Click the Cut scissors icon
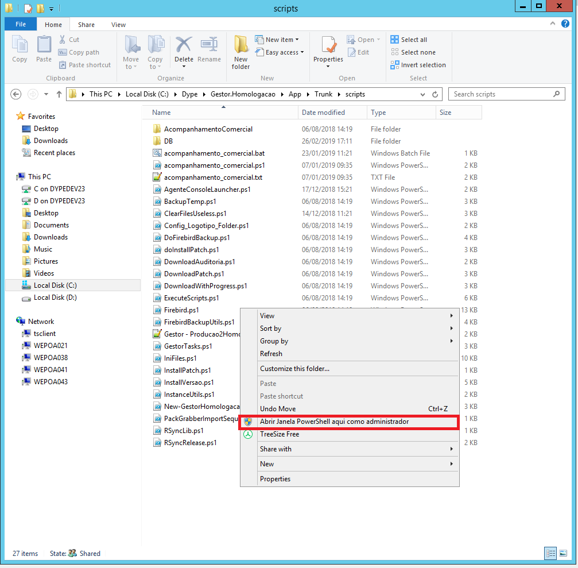The height and width of the screenshot is (568, 578). tap(63, 40)
